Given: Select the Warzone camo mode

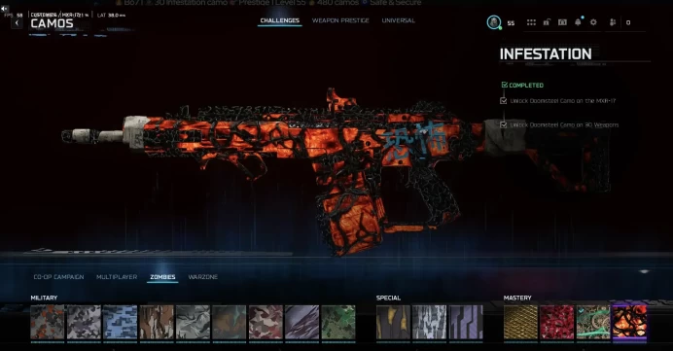Looking at the screenshot, I should tap(203, 277).
